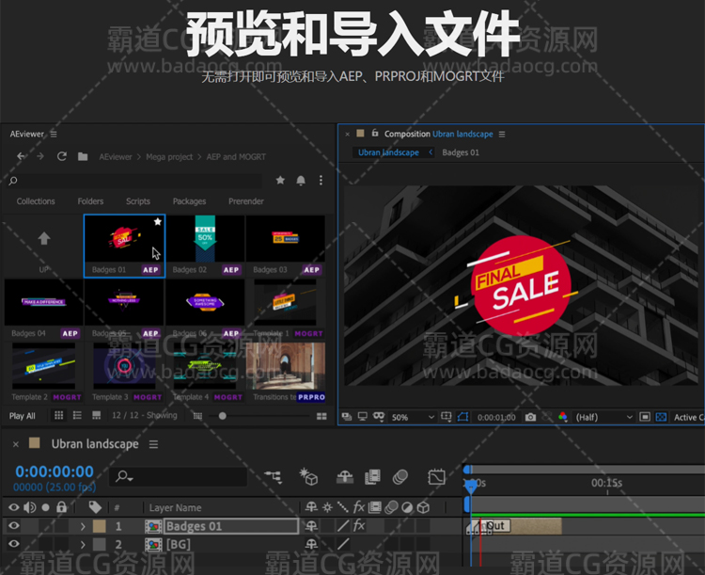Image resolution: width=705 pixels, height=575 pixels.
Task: Enable frame blending icon in timeline
Action: point(372,477)
